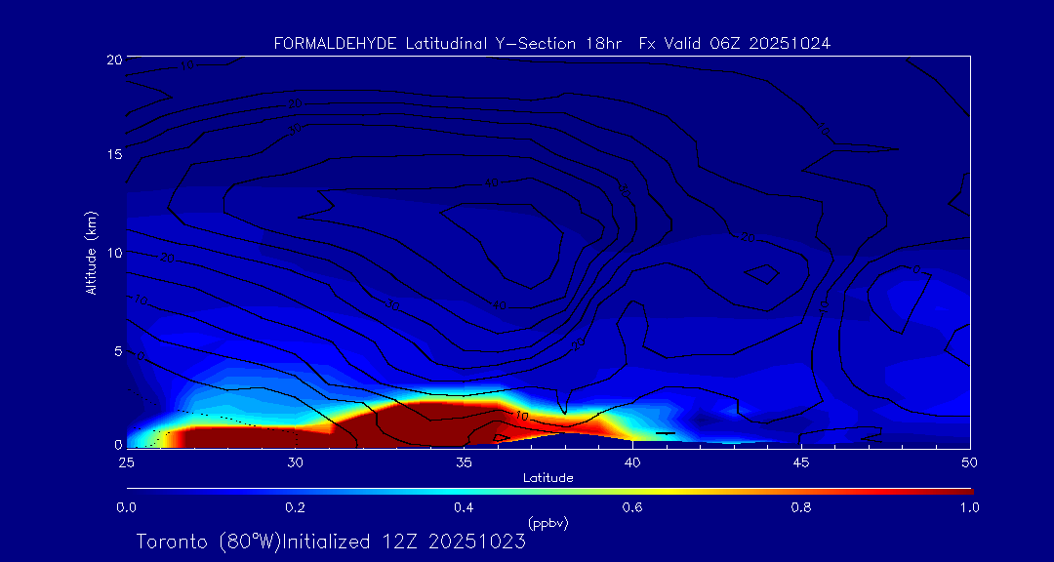
Task: Click the 1.0 colorbar tick label
Action: 970,507
